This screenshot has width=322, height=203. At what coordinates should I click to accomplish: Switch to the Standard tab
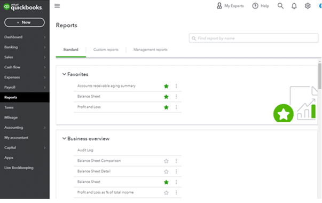[70, 50]
